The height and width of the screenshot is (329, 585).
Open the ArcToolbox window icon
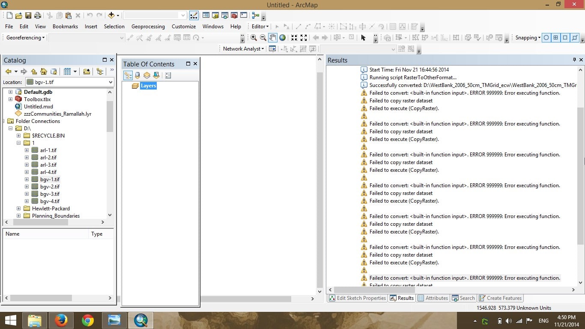pos(234,15)
